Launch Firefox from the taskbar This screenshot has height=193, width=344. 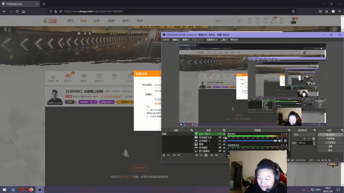31,189
